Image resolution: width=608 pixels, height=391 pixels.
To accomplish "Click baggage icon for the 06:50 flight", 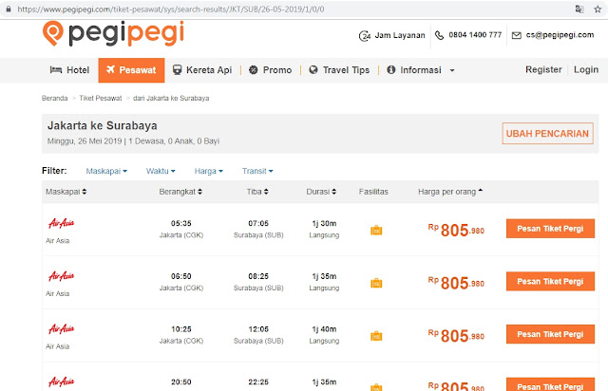I will (376, 283).
